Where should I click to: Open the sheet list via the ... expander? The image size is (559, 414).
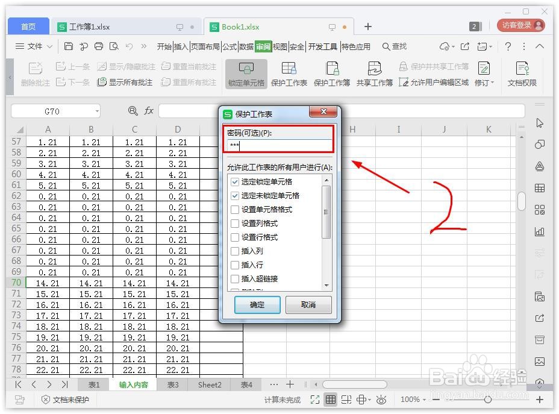tap(274, 384)
